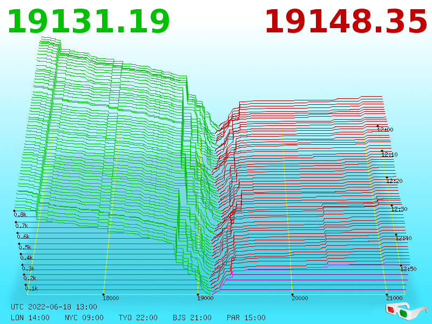
Task: Click the TYO 22:00 clock
Action: click(x=138, y=318)
